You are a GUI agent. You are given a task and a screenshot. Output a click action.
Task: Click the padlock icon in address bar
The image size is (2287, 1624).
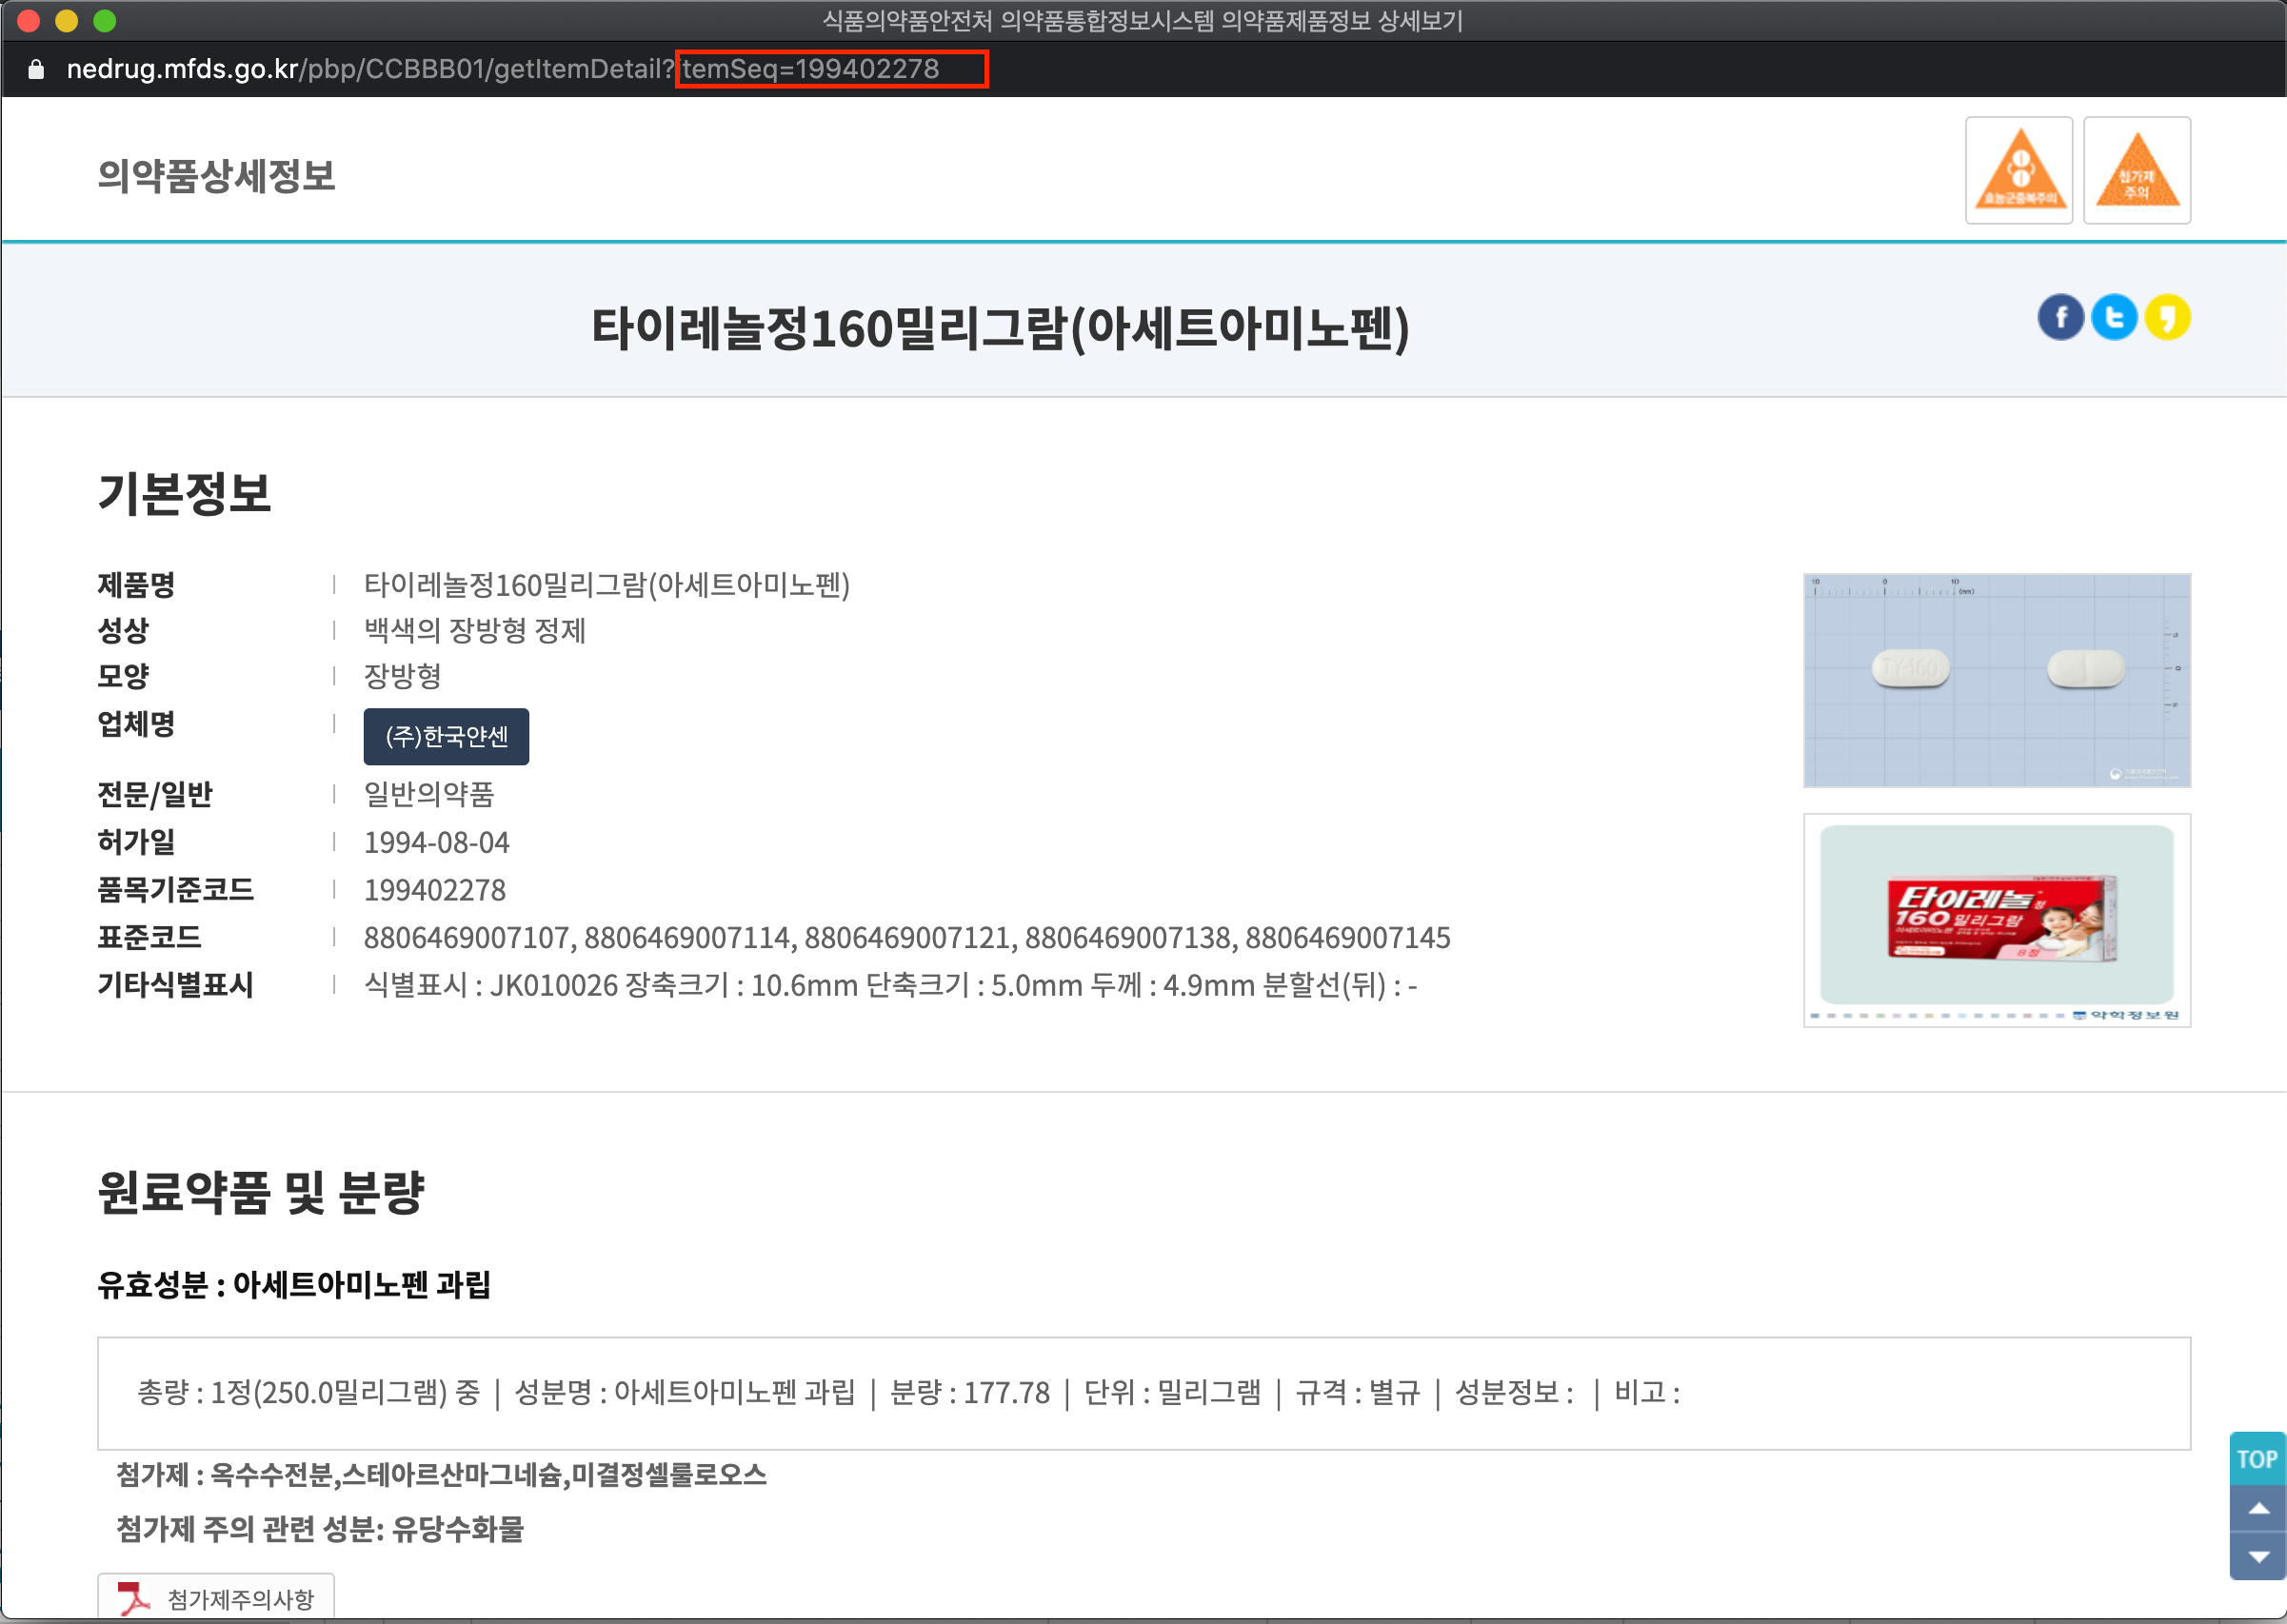pos(36,69)
